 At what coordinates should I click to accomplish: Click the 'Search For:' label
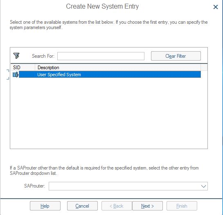coord(43,56)
